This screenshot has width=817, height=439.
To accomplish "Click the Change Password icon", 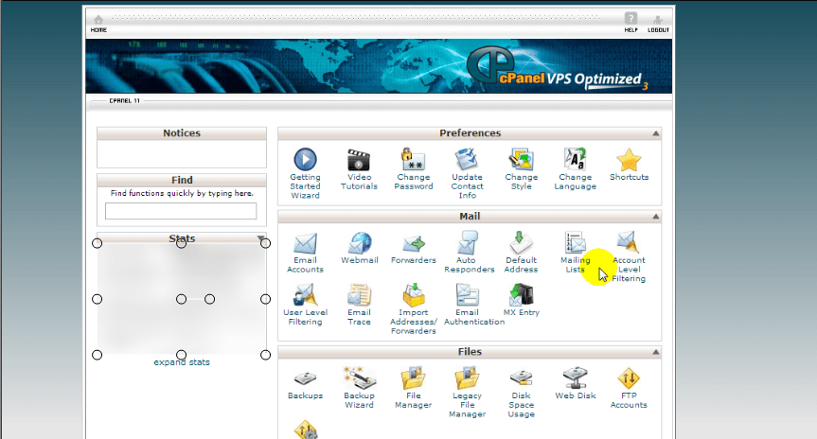I will [414, 160].
